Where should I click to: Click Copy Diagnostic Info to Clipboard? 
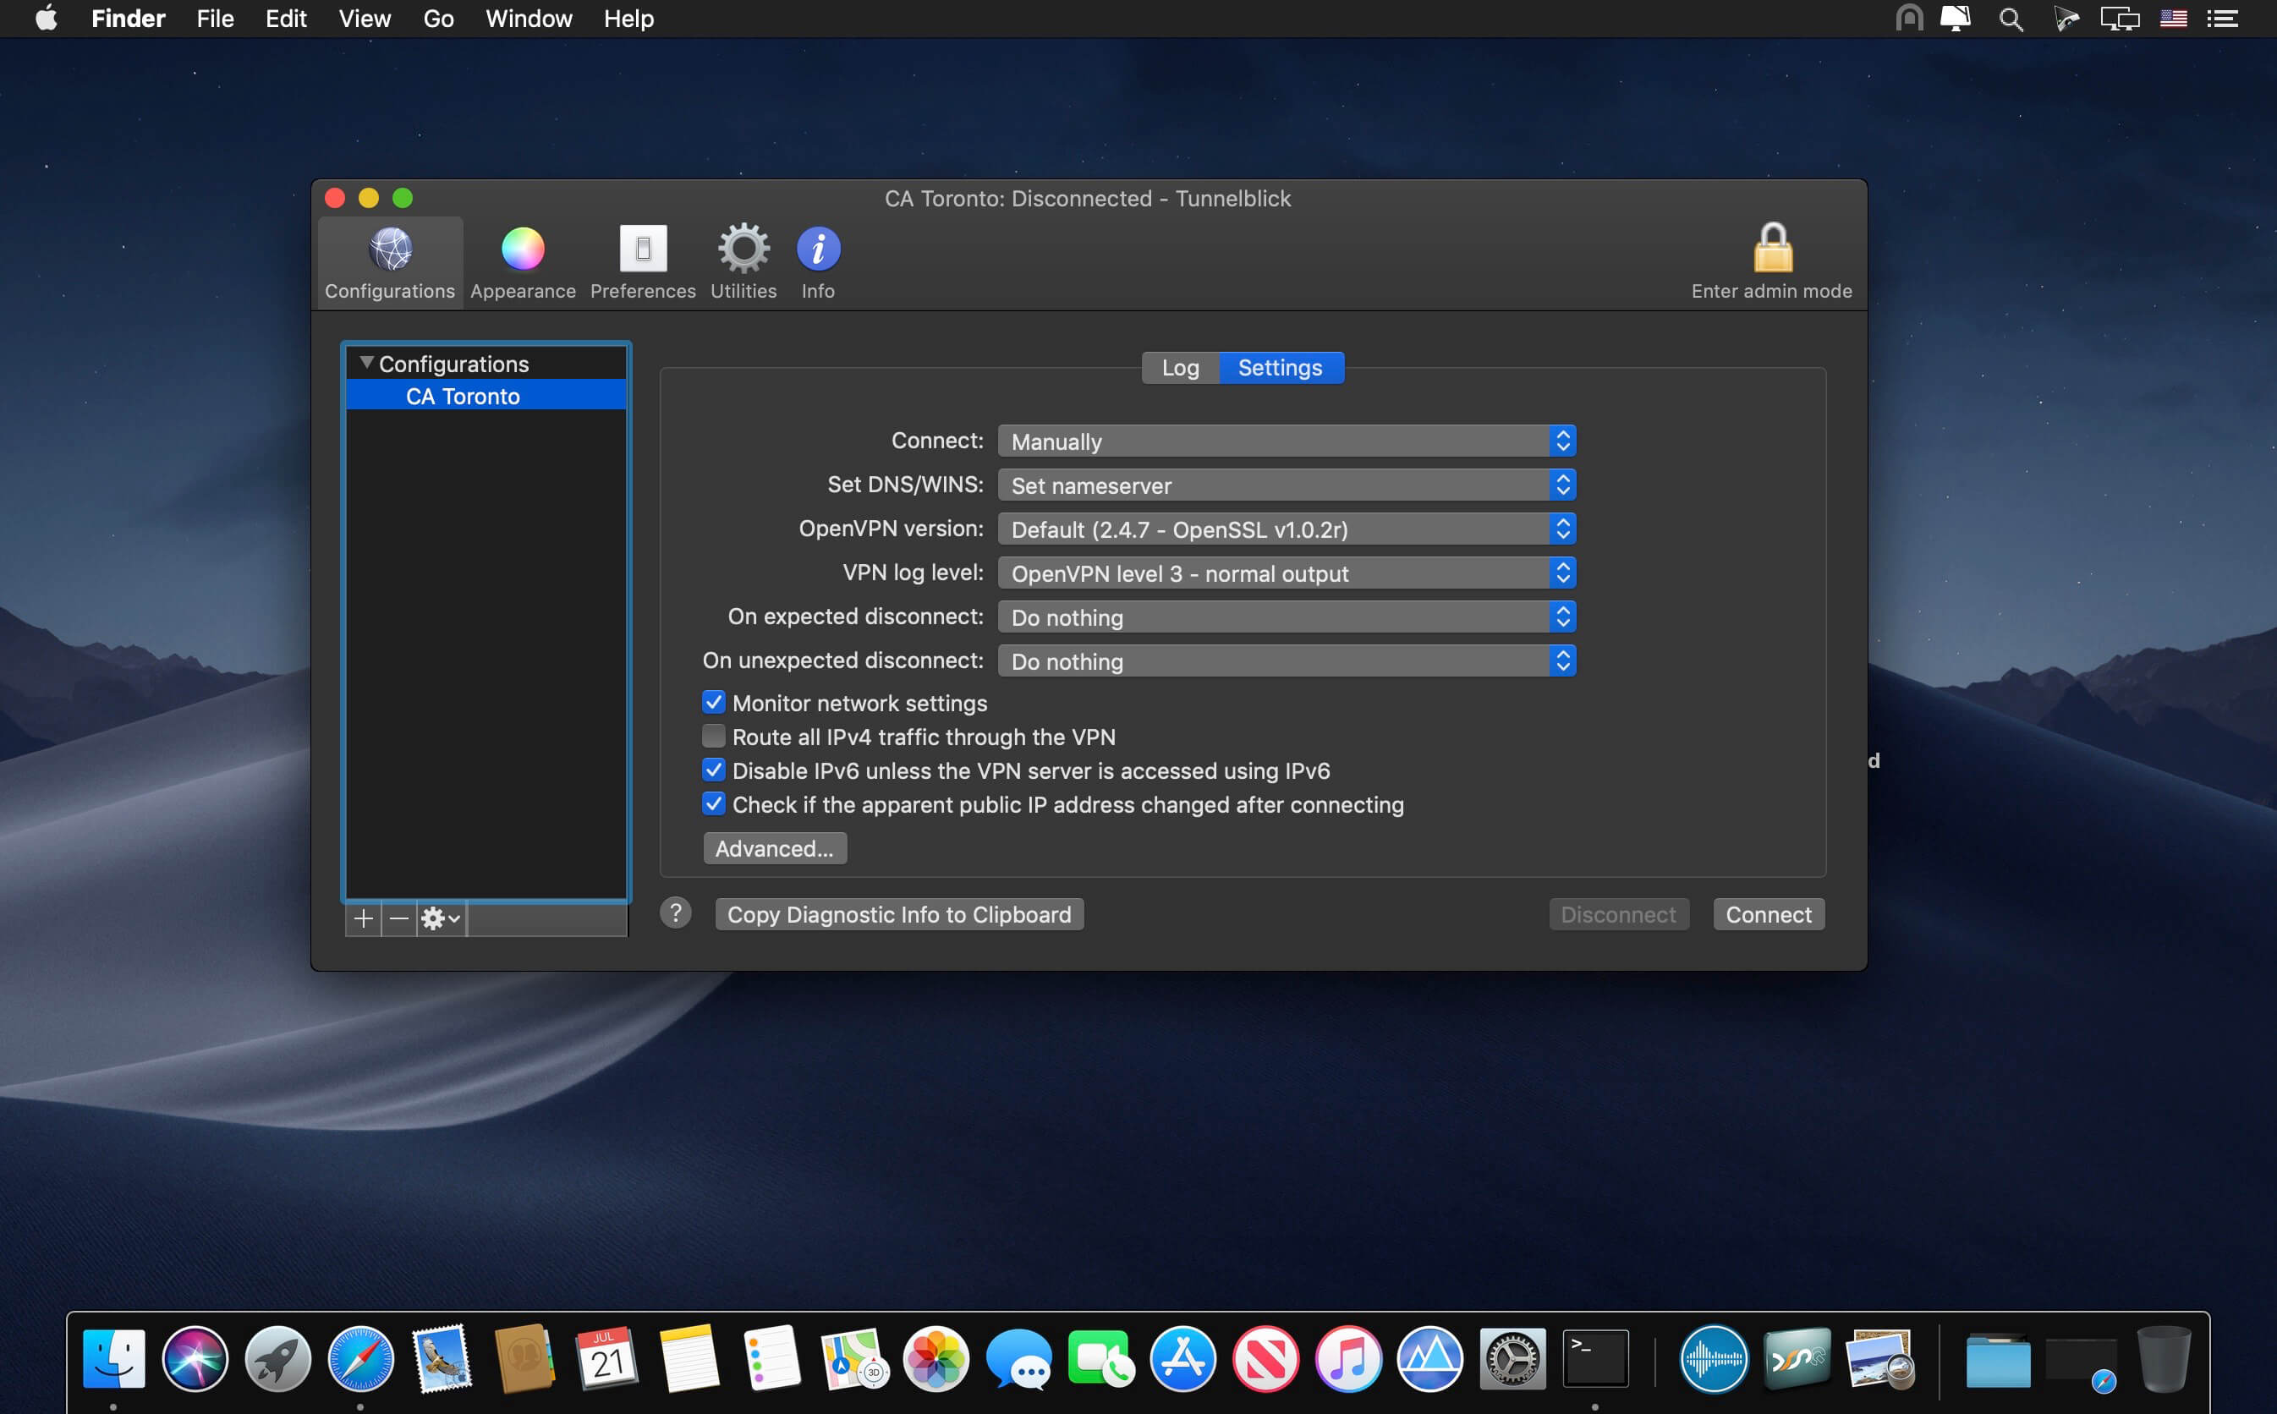click(900, 913)
